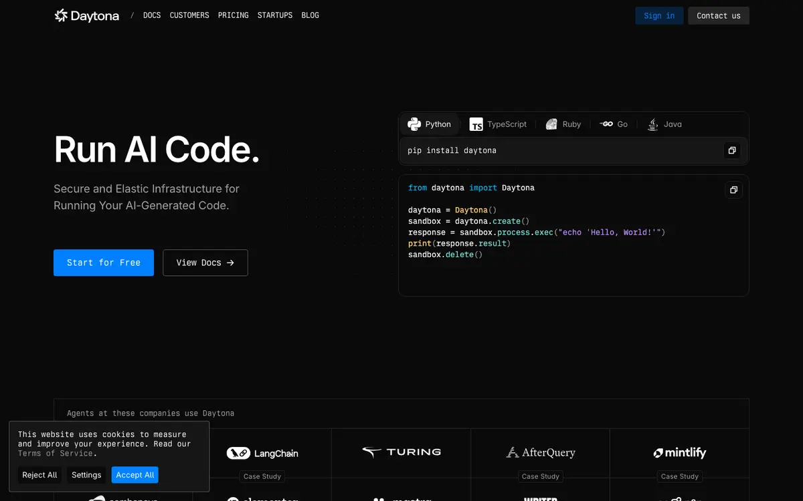Open the CUSTOMERS navigation link
The width and height of the screenshot is (803, 501).
pos(189,15)
